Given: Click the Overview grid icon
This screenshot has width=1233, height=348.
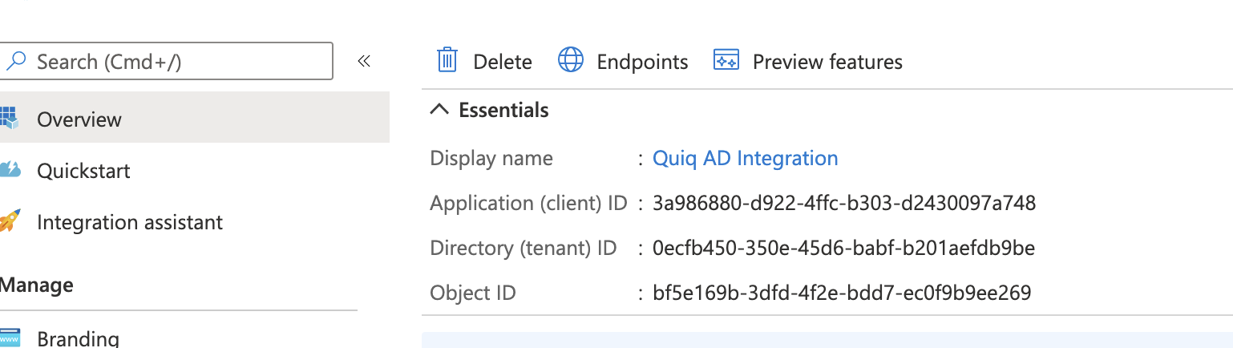Looking at the screenshot, I should (9, 118).
